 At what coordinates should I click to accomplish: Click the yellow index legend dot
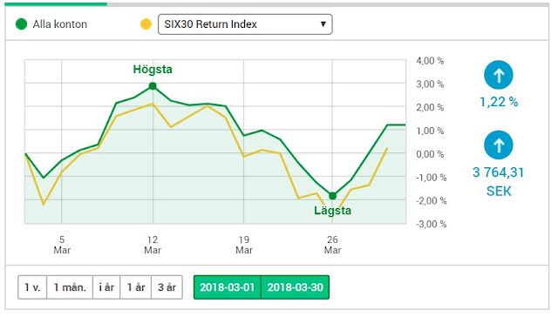(x=146, y=24)
